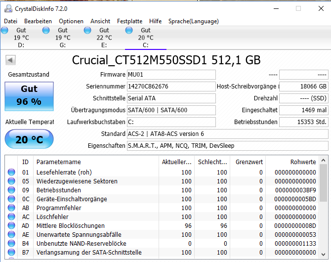
Task: Click the ID column header
Action: [25, 162]
